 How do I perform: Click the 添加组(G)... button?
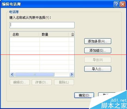pyautogui.click(x=98, y=51)
